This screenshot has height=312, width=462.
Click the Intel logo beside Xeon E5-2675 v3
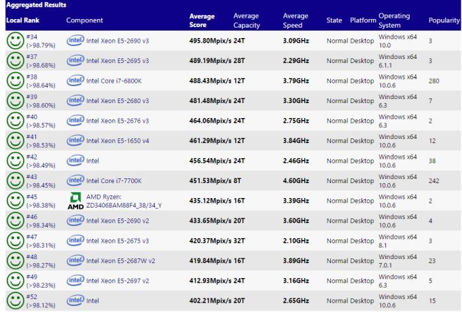tap(75, 240)
